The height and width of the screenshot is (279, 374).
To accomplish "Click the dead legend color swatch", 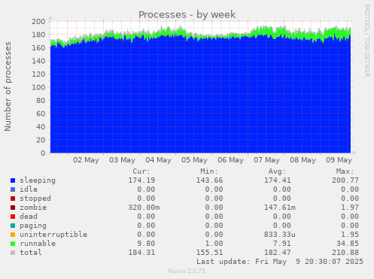I will click(x=13, y=217).
